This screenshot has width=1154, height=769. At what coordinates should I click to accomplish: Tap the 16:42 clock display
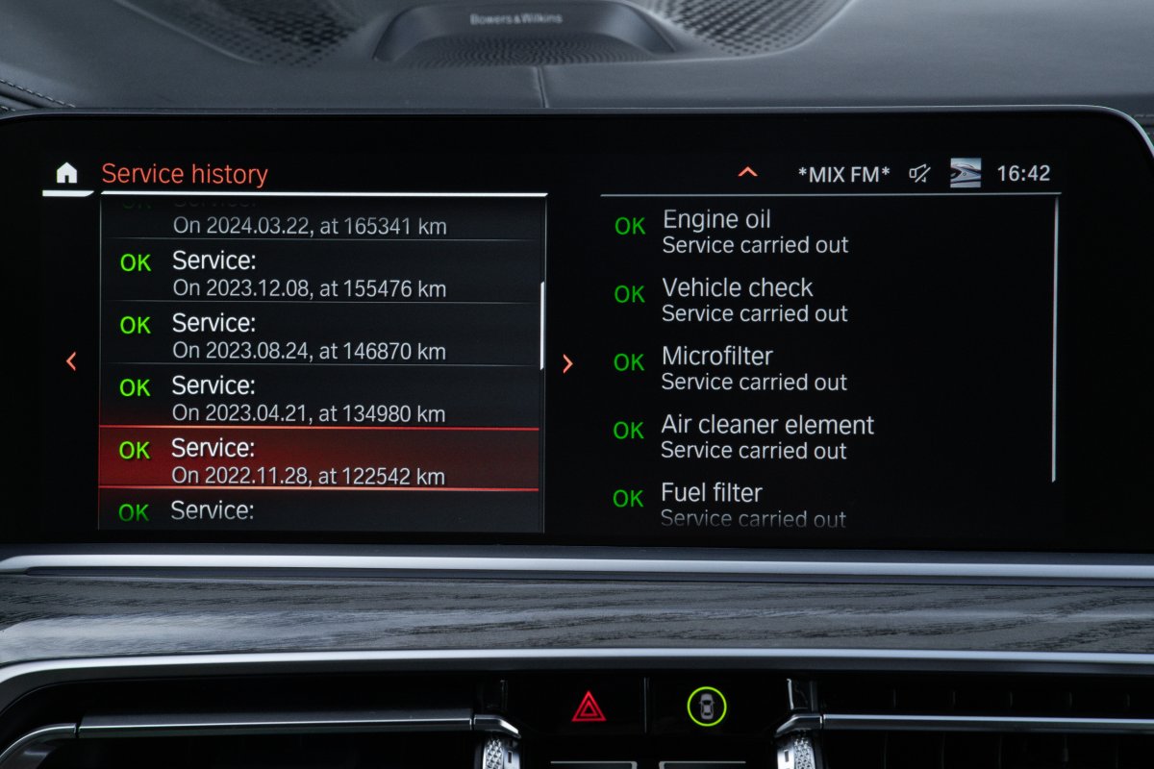pyautogui.click(x=1023, y=174)
